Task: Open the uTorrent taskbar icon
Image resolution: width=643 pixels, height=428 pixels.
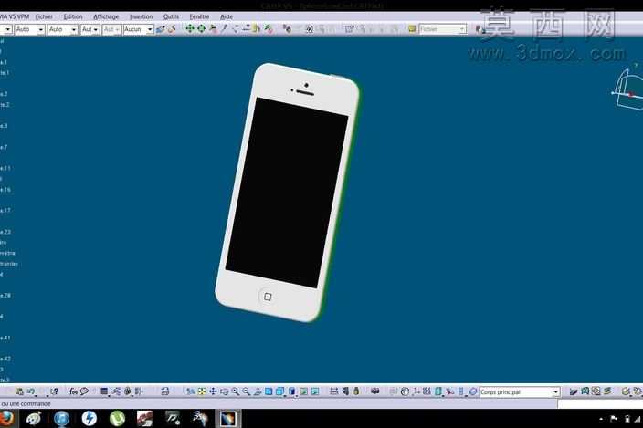Action: pos(117,419)
